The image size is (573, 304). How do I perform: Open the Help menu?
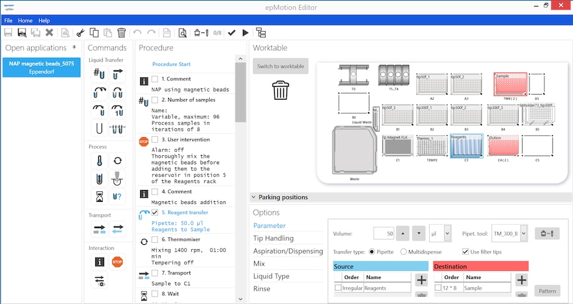[44, 21]
